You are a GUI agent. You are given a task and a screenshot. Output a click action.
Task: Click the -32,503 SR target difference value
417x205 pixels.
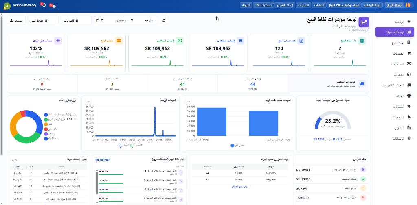point(303,198)
